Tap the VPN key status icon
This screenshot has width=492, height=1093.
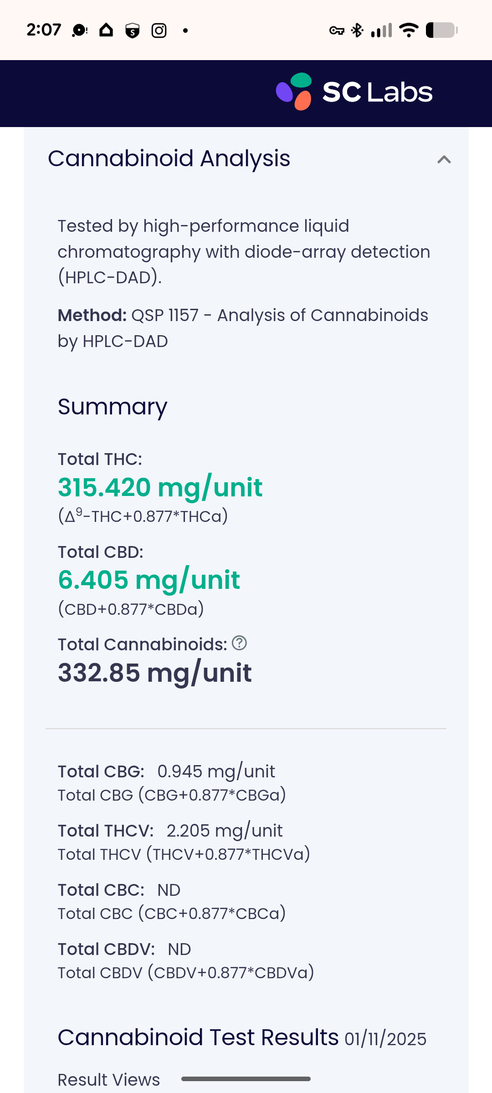click(x=337, y=31)
